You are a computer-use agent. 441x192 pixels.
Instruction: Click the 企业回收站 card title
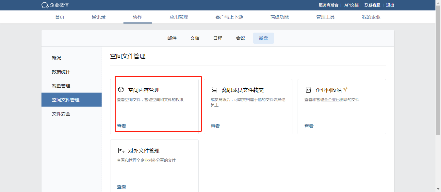(x=329, y=90)
